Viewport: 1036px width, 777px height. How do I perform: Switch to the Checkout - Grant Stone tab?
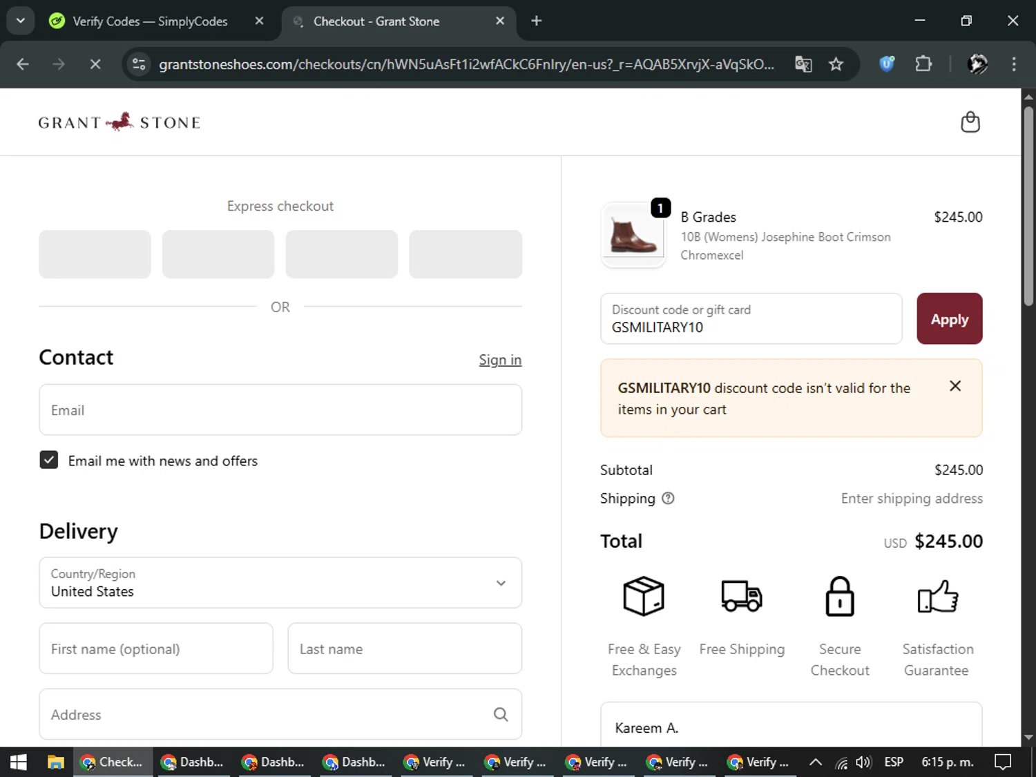(x=376, y=21)
